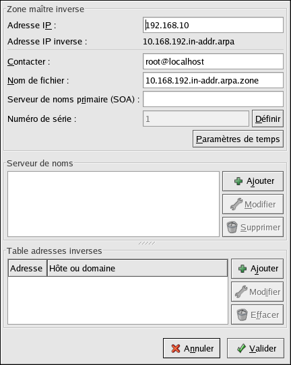Click into the Nom de fichier field
Image resolution: width=291 pixels, height=365 pixels.
pyautogui.click(x=213, y=80)
